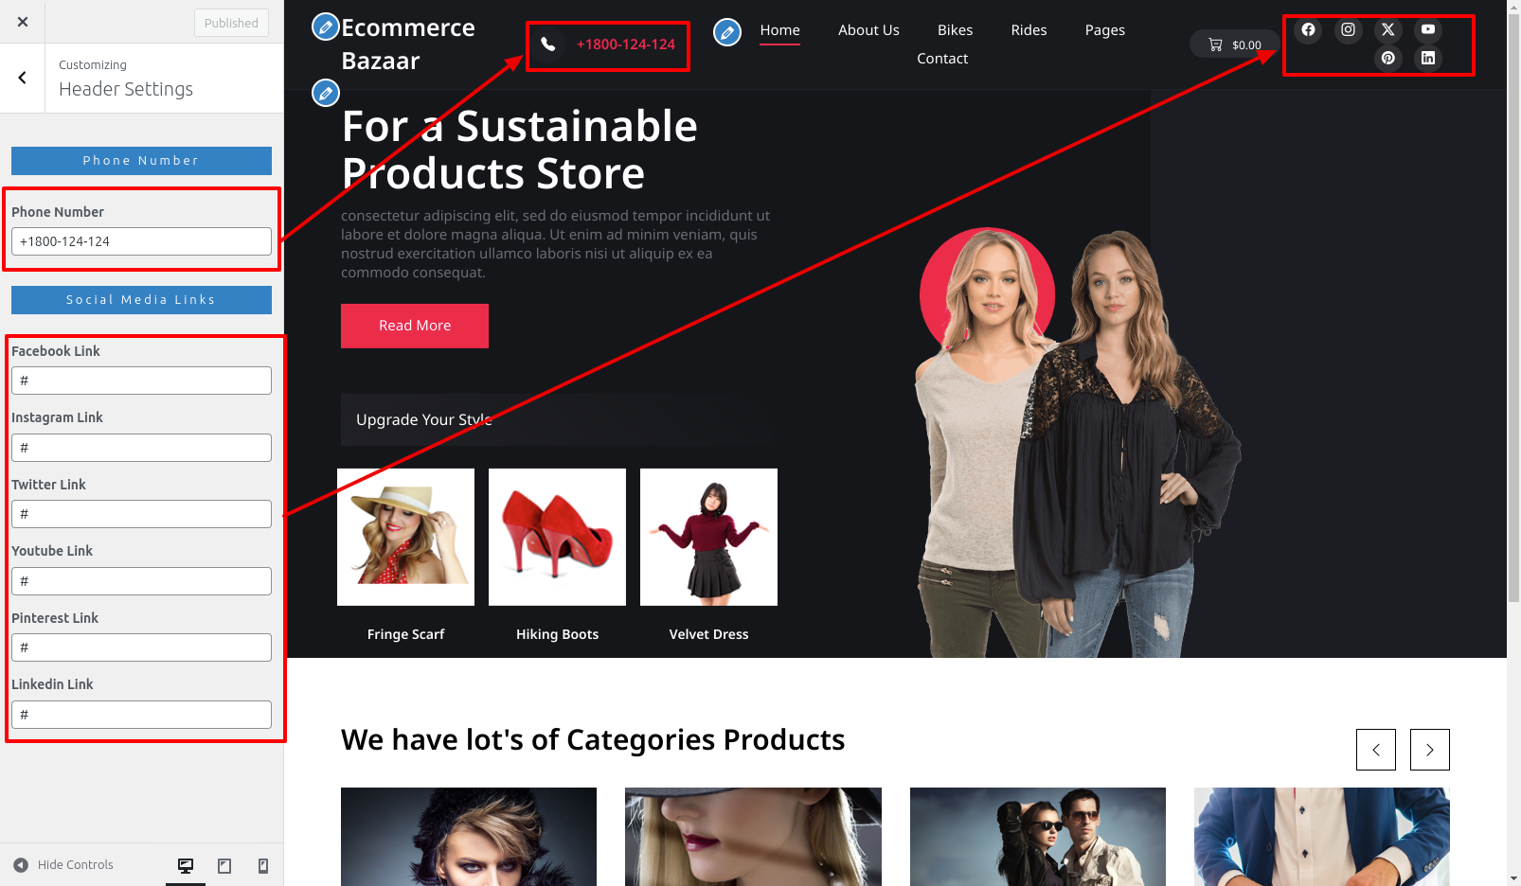Click the X (Twitter) social icon
This screenshot has height=886, width=1521.
pyautogui.click(x=1388, y=29)
